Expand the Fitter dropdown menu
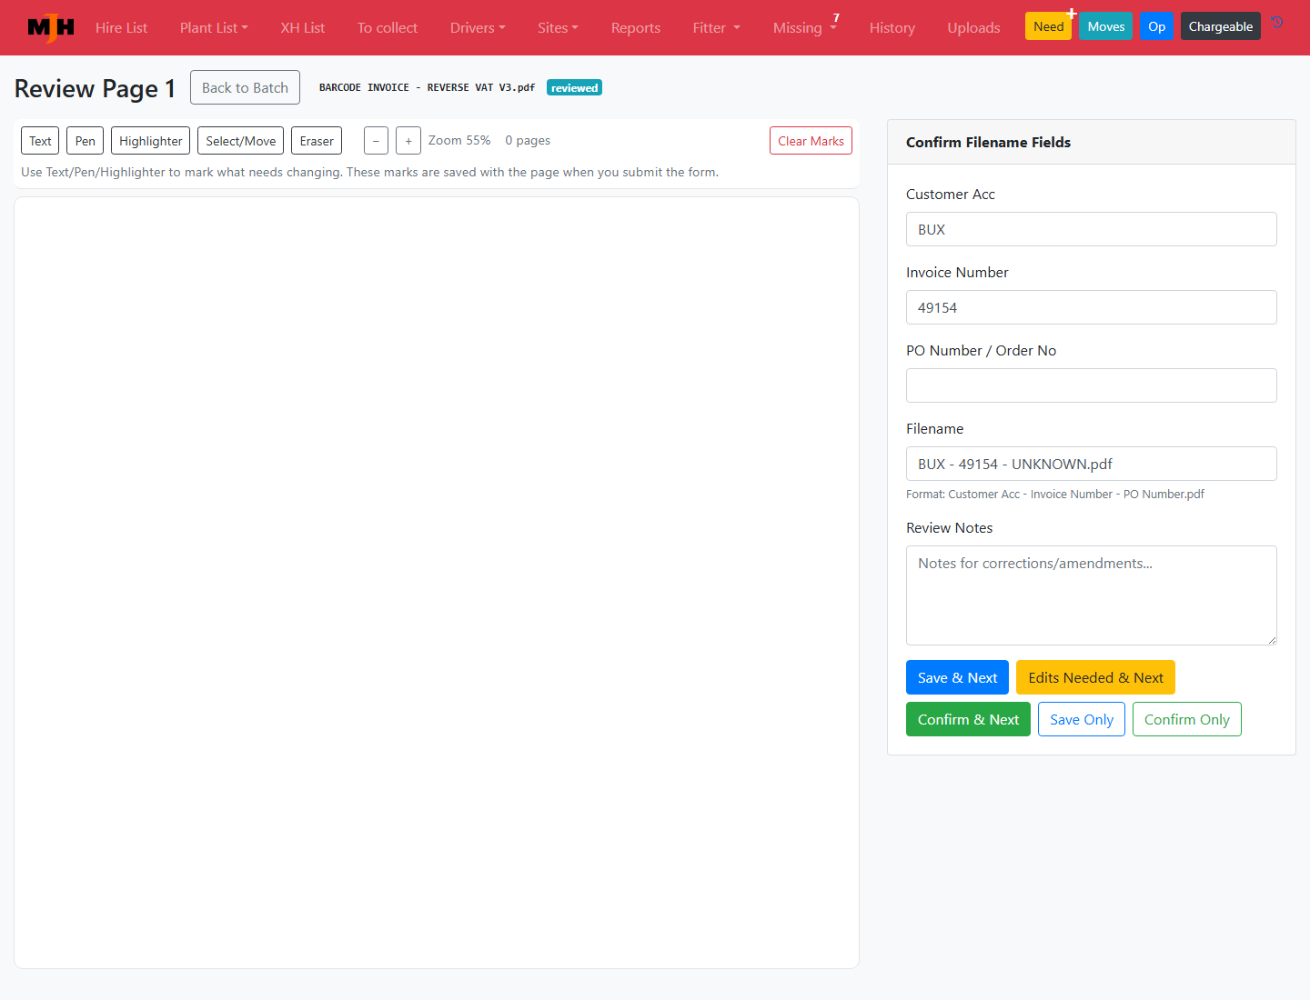Image resolution: width=1310 pixels, height=1000 pixels. tap(717, 27)
